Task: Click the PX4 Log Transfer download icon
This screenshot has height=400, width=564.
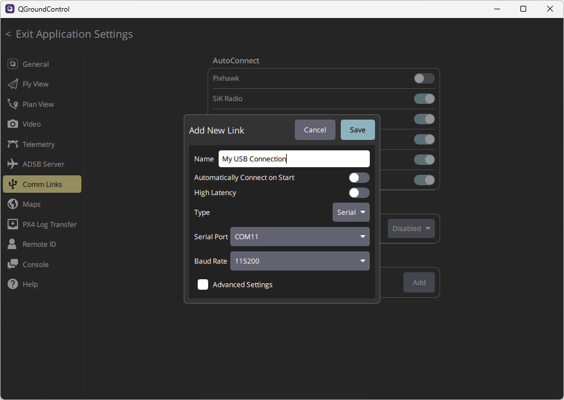Action: tap(13, 224)
